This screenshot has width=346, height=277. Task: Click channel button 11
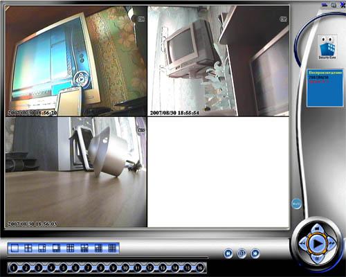coord(138,268)
